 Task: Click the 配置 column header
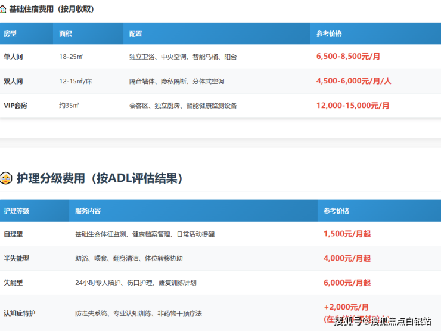[x=136, y=34]
